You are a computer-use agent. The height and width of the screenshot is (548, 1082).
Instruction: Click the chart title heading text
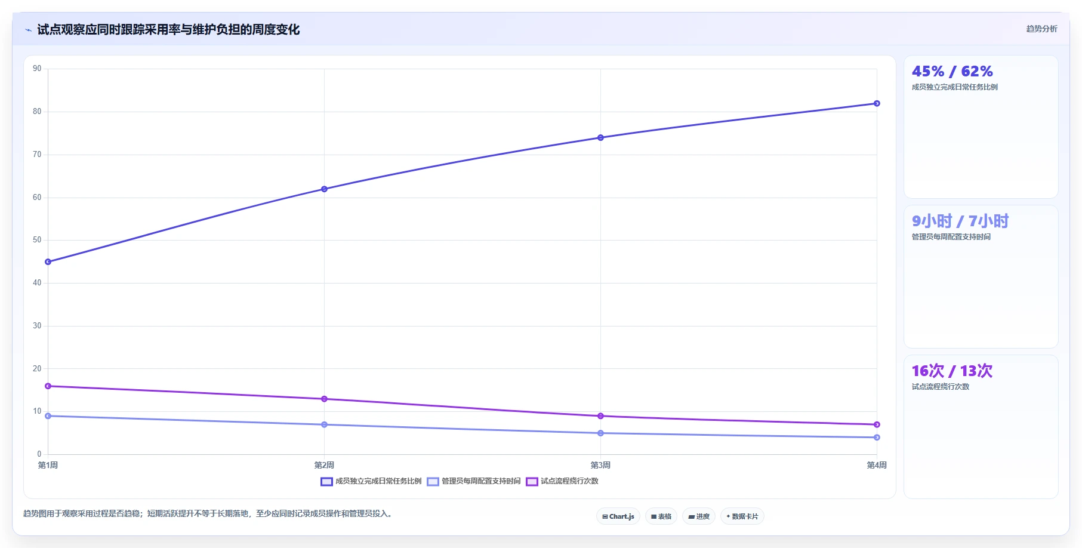point(168,30)
